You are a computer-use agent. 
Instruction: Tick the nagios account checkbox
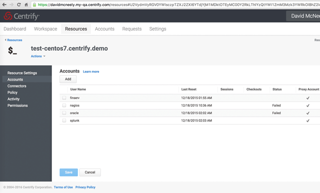point(64,105)
